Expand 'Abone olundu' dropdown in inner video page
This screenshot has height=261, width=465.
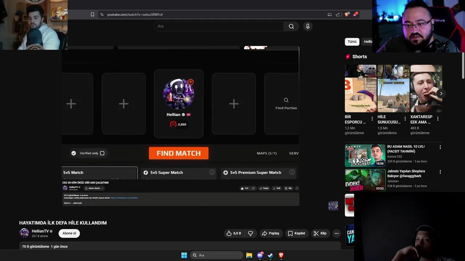94,188
